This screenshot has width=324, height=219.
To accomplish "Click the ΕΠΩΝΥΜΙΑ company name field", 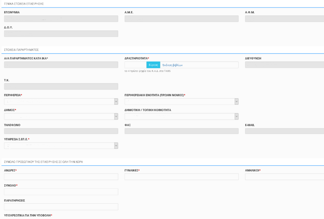I will coord(61,19).
